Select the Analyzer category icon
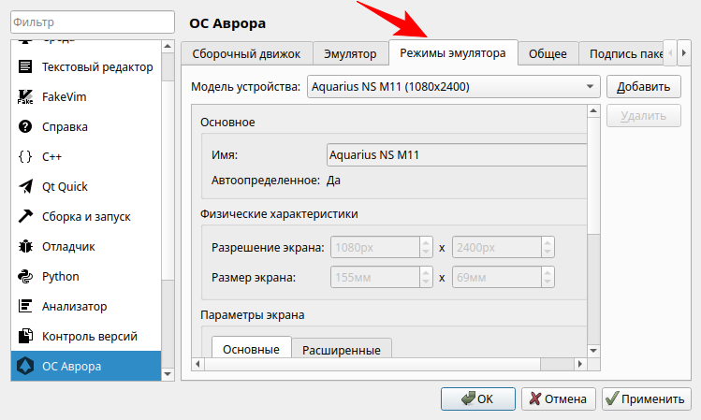This screenshot has width=701, height=420. (x=25, y=306)
